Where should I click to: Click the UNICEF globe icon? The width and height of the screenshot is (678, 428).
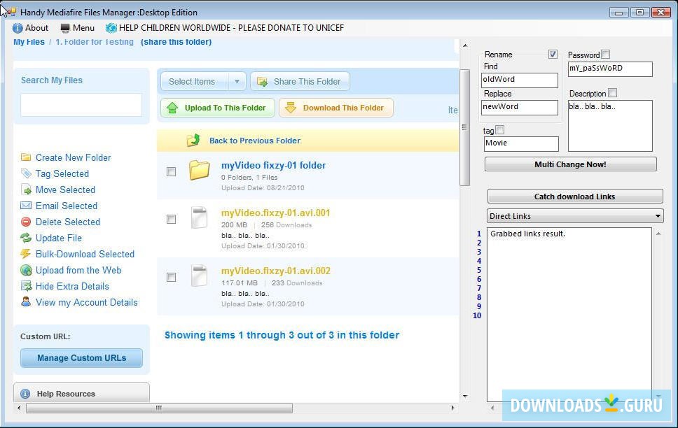[x=111, y=28]
